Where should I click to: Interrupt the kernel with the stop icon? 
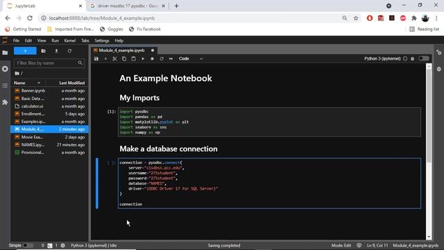(x=152, y=58)
